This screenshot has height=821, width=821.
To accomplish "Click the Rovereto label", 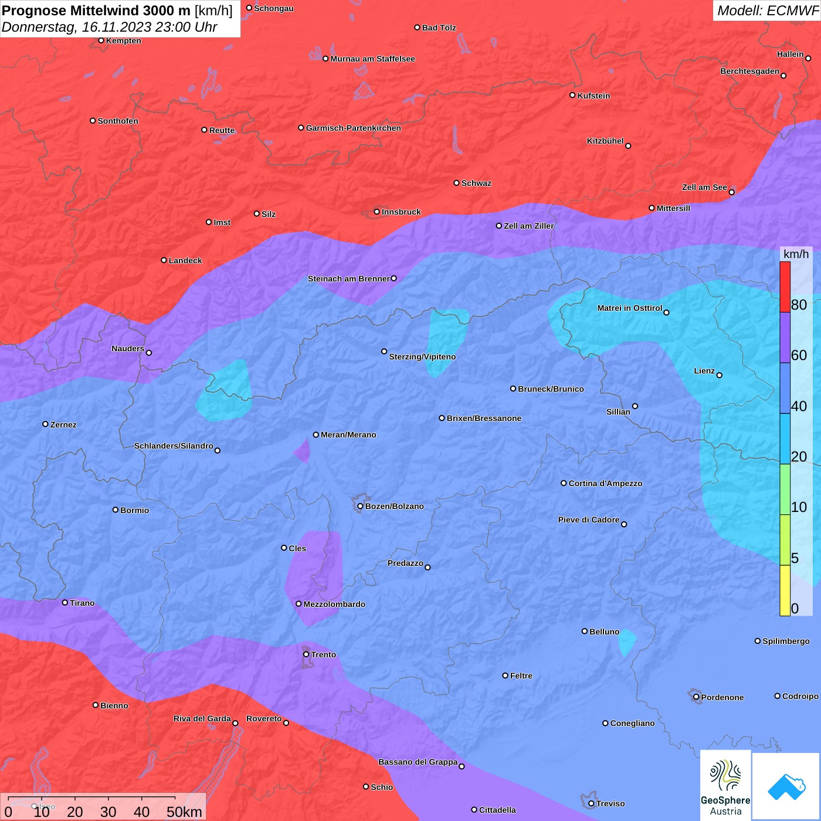I will click(x=264, y=718).
